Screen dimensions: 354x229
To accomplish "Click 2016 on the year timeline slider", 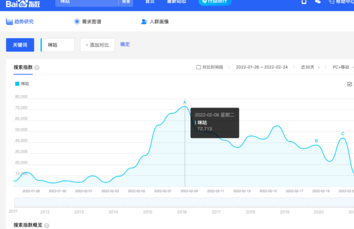I will coord(181,212).
